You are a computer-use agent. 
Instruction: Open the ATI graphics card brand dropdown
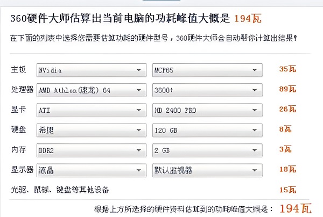point(92,110)
